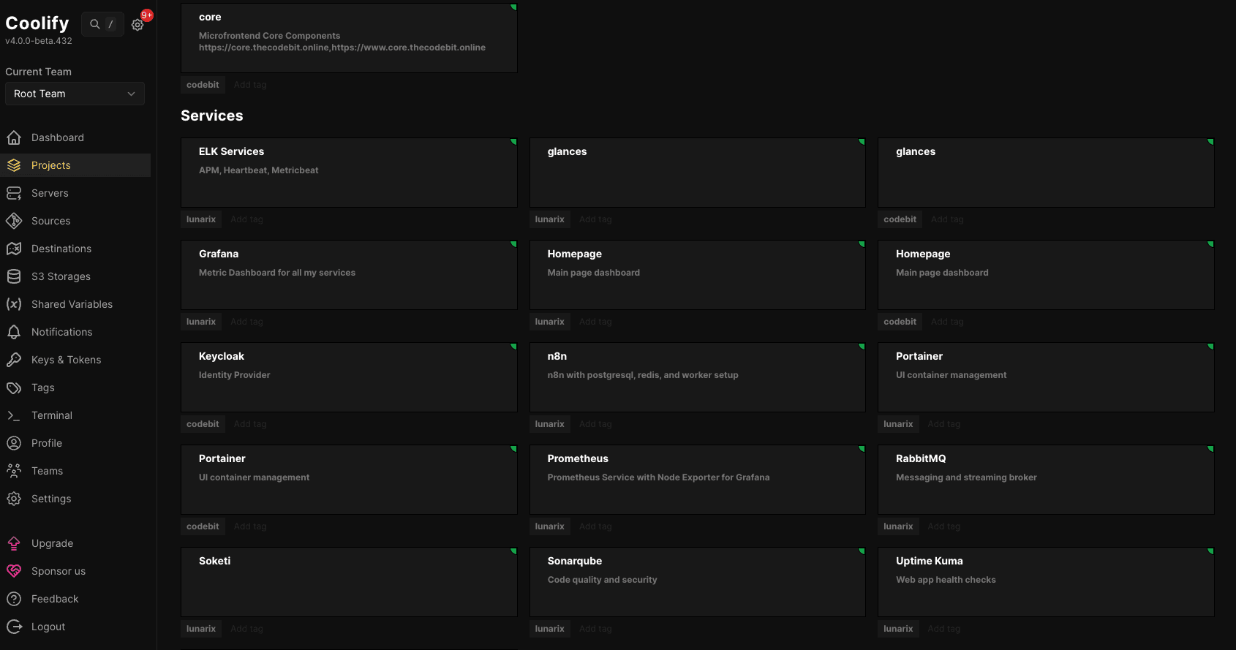Click codebit tag under Keycloak
The width and height of the screenshot is (1236, 650).
[x=203, y=424]
